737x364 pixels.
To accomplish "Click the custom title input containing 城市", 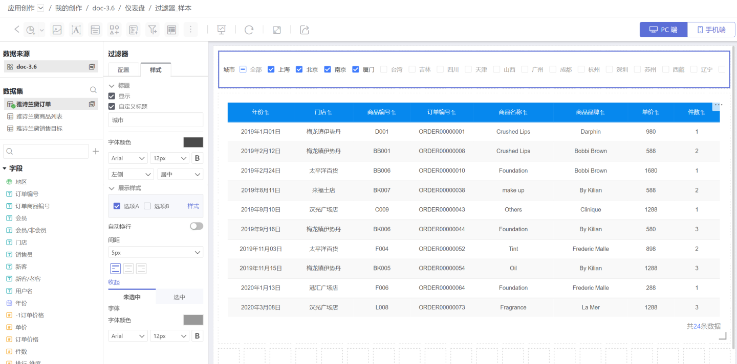I will pyautogui.click(x=156, y=120).
